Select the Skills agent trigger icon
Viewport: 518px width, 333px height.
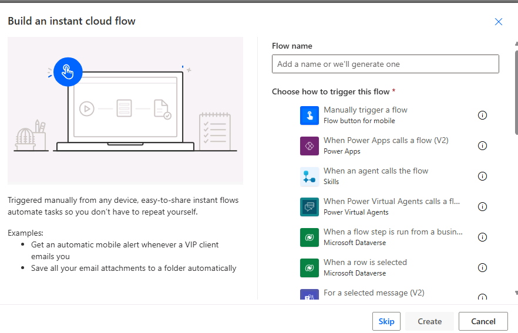point(309,176)
